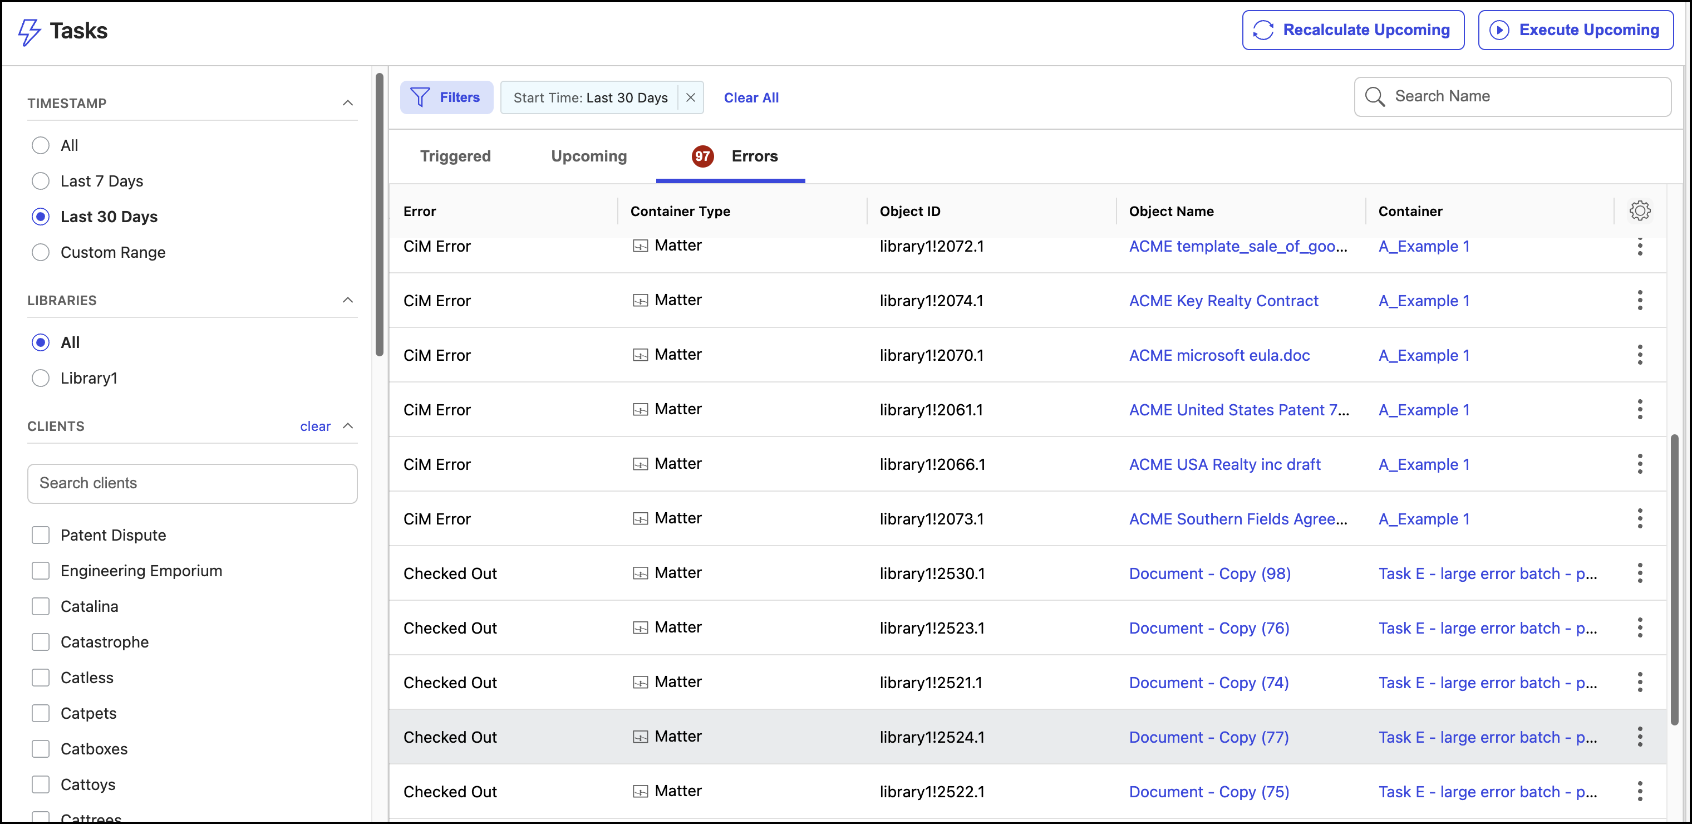Remove the Start Time Last 30 Days filter chip

(690, 97)
